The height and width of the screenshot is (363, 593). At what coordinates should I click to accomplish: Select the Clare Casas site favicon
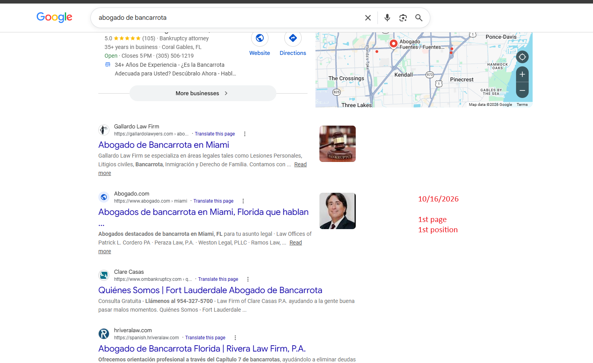tap(104, 275)
